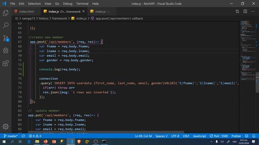Open Firefox from the taskbar
The width and height of the screenshot is (259, 145).
[46, 141]
